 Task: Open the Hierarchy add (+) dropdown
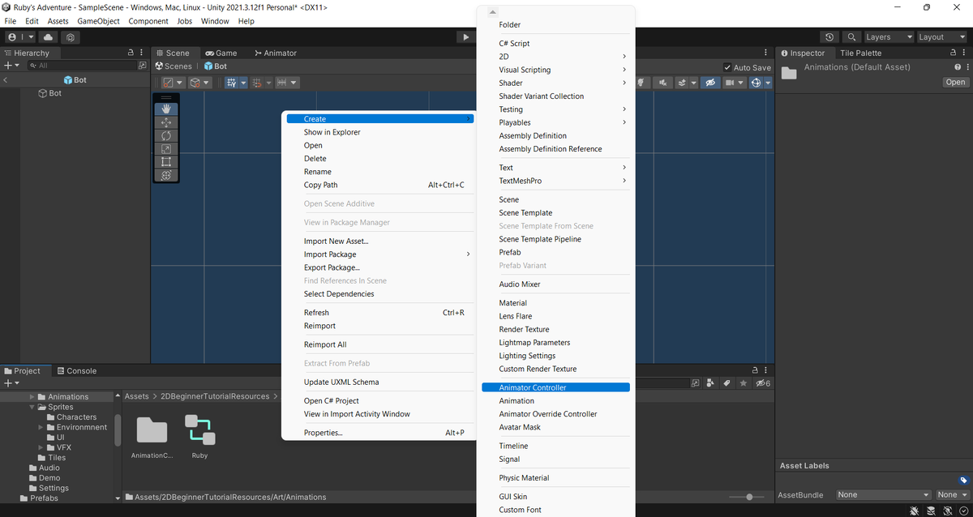tap(11, 66)
